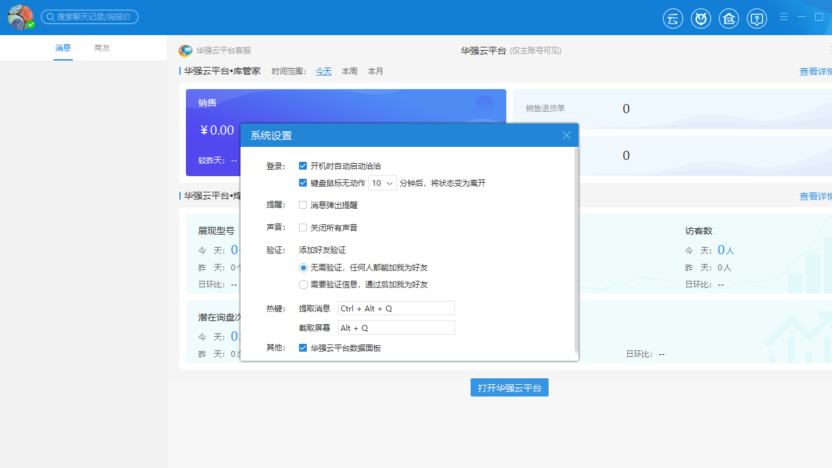Click your profile avatar at top left

tap(20, 17)
